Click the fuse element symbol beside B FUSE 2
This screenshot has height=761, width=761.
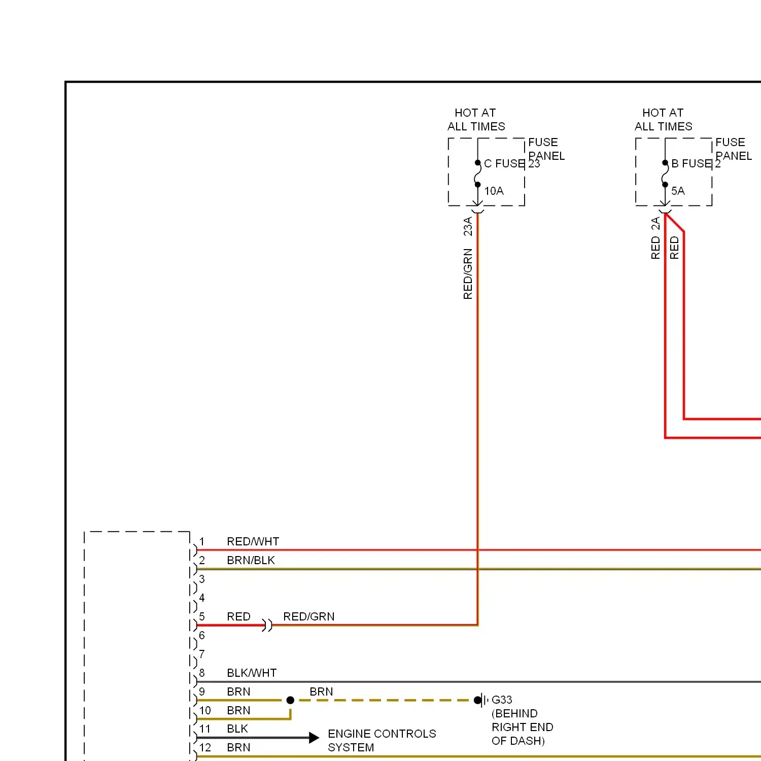coord(665,174)
